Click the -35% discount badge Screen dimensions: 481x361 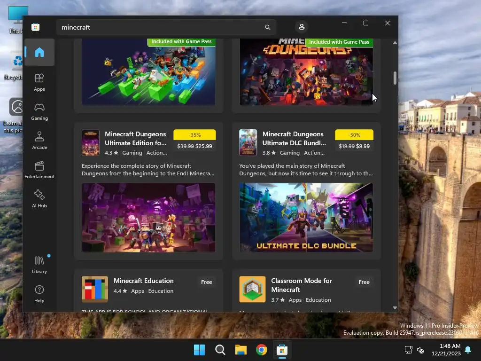[194, 135]
